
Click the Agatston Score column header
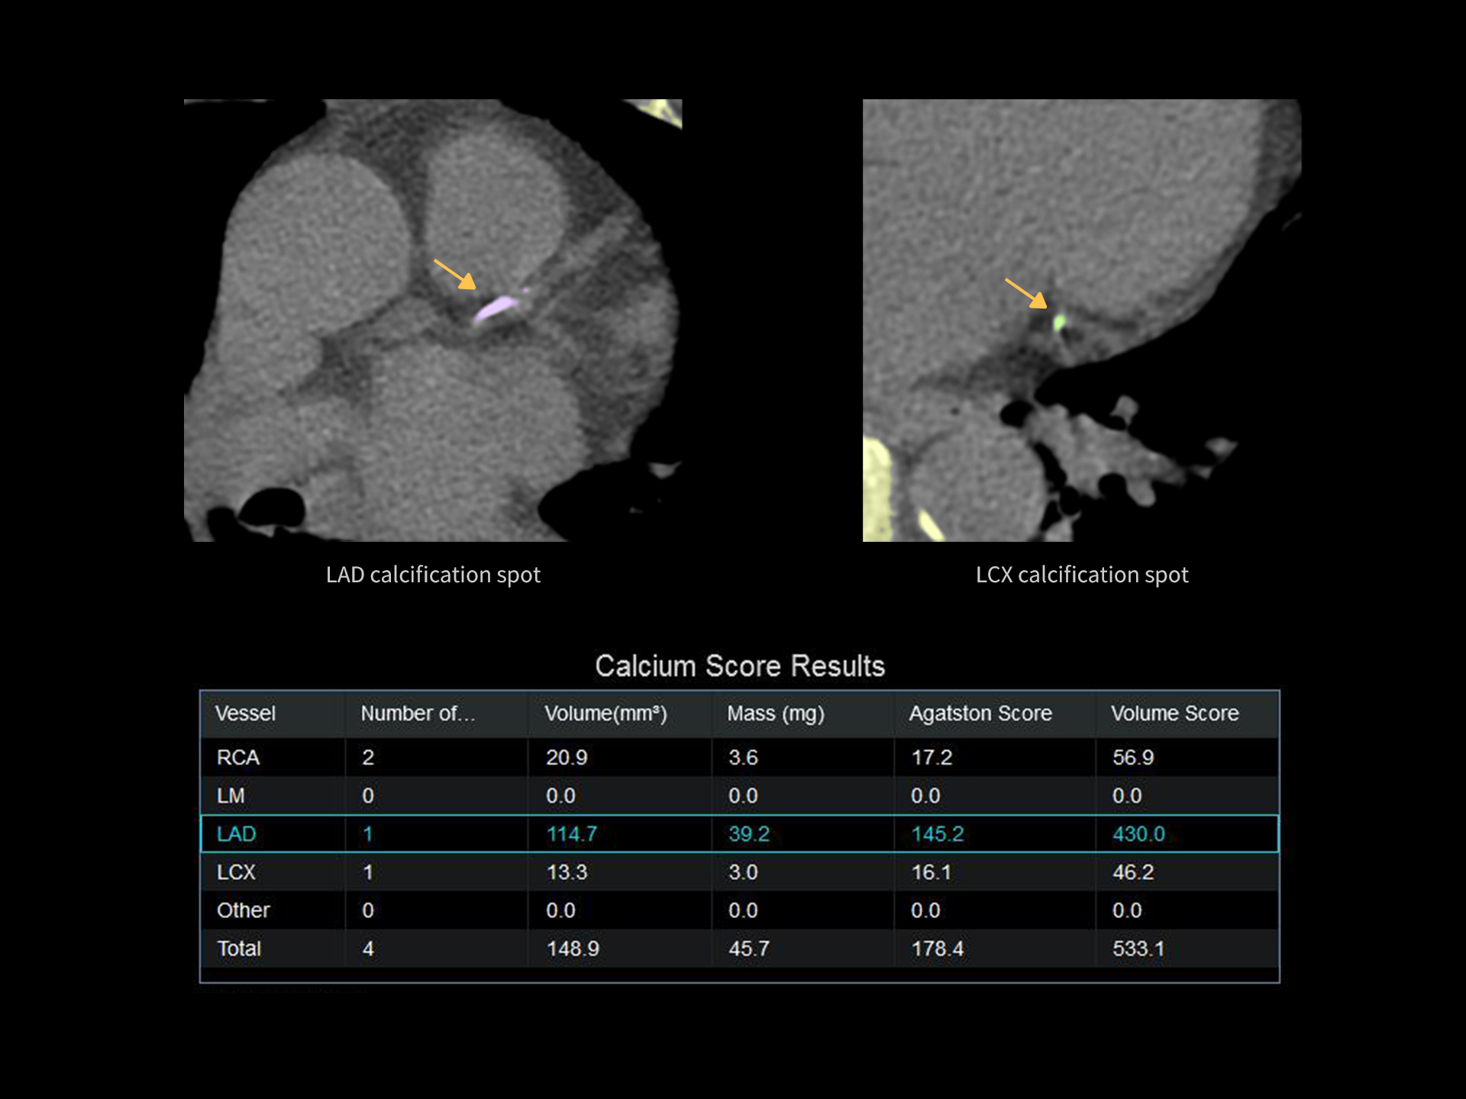[x=980, y=714]
